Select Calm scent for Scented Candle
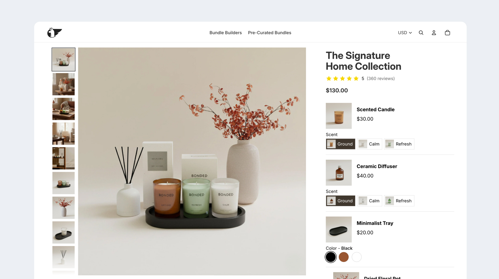This screenshot has height=279, width=499. coord(370,144)
